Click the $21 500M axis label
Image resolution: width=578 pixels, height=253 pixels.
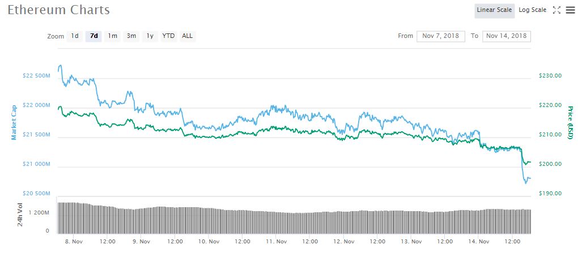point(36,135)
